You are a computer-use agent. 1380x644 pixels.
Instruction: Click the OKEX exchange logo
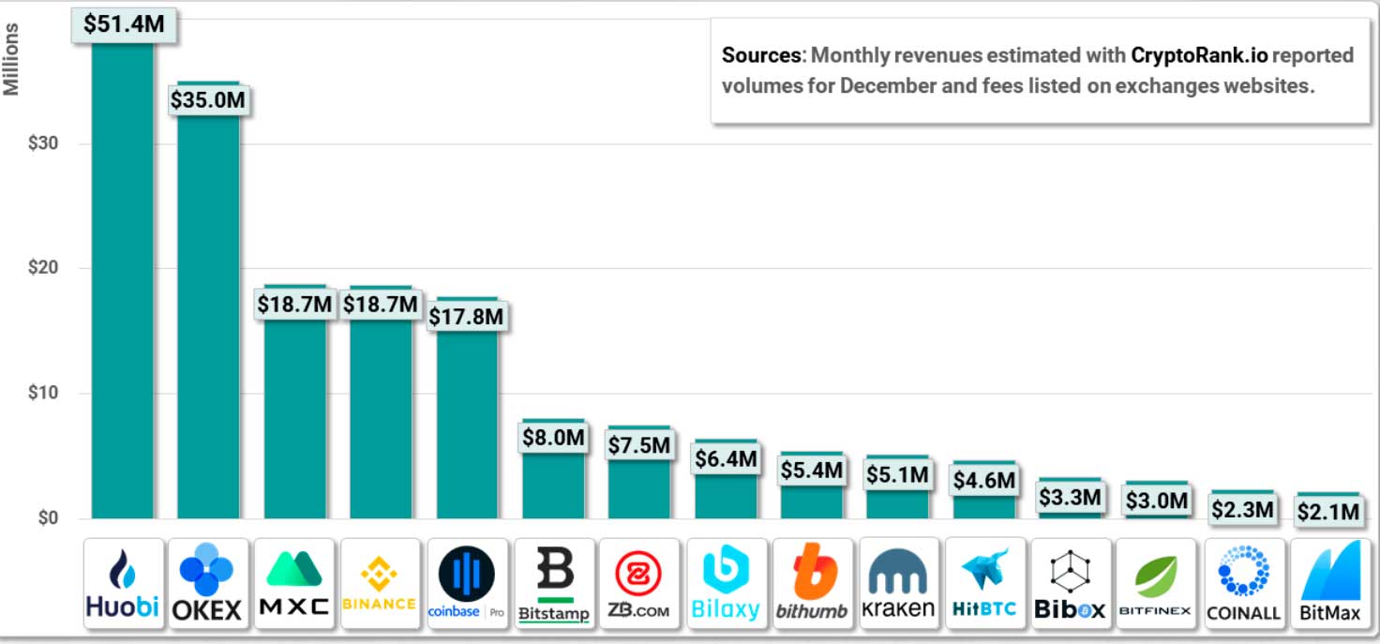tap(209, 582)
